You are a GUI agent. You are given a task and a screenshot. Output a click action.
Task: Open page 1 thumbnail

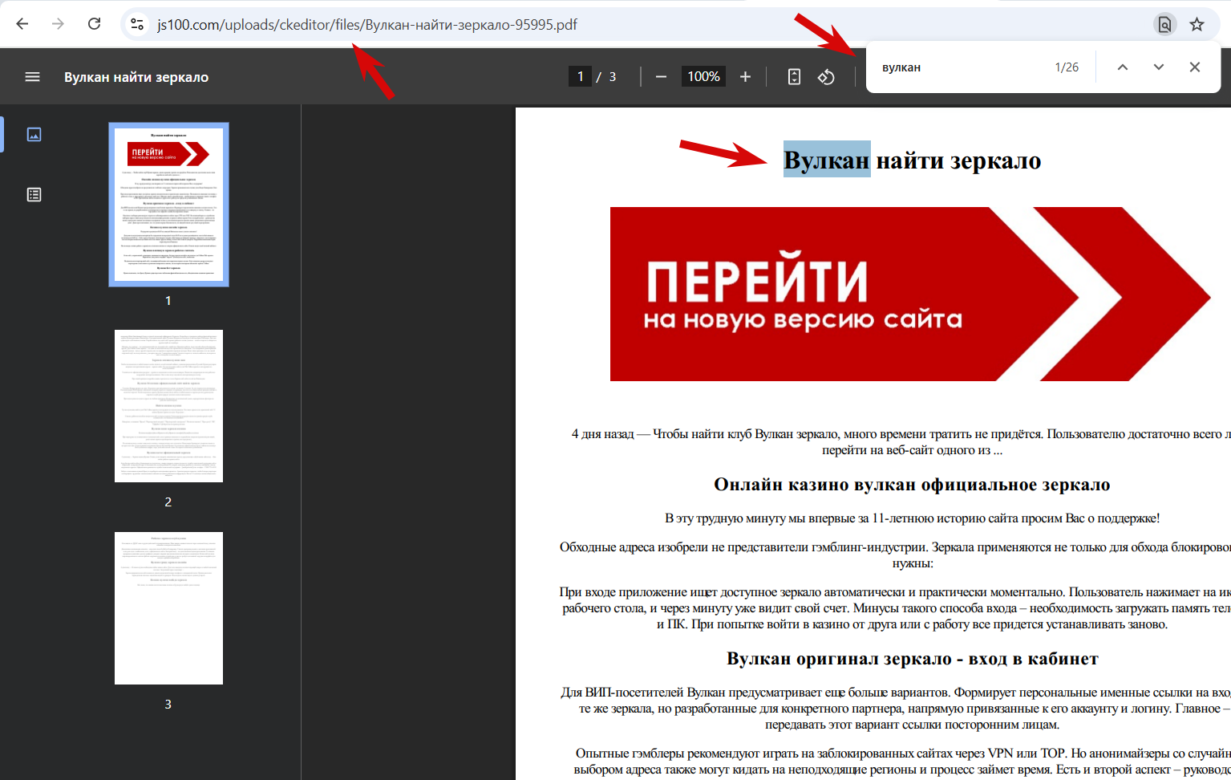pyautogui.click(x=168, y=205)
